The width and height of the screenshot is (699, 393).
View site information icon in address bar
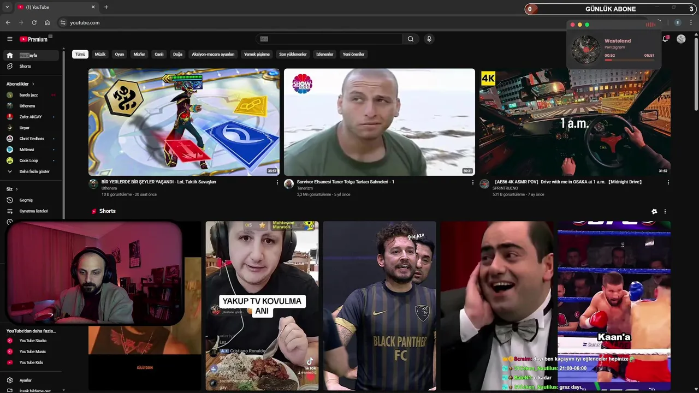63,22
